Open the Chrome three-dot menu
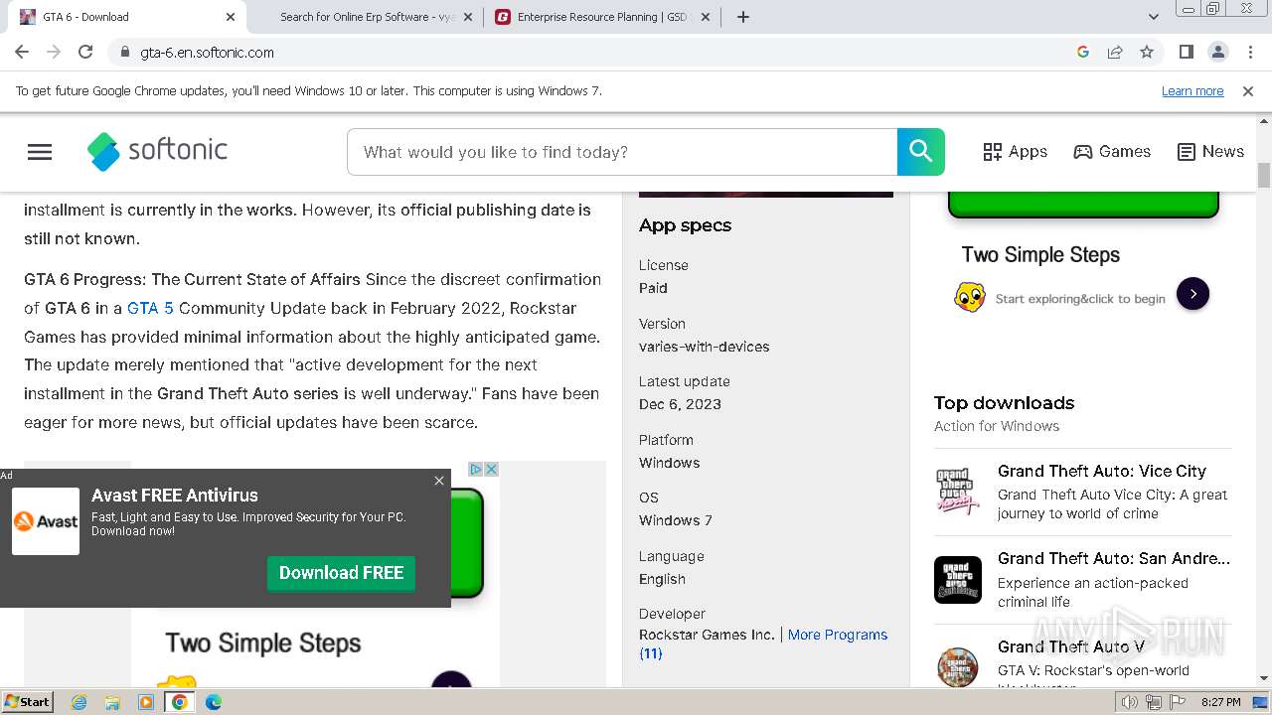The width and height of the screenshot is (1272, 715). (x=1250, y=52)
